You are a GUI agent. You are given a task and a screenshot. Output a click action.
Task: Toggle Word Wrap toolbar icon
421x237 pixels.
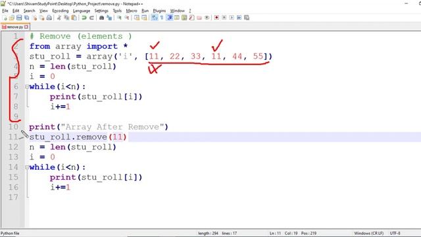click(x=155, y=18)
